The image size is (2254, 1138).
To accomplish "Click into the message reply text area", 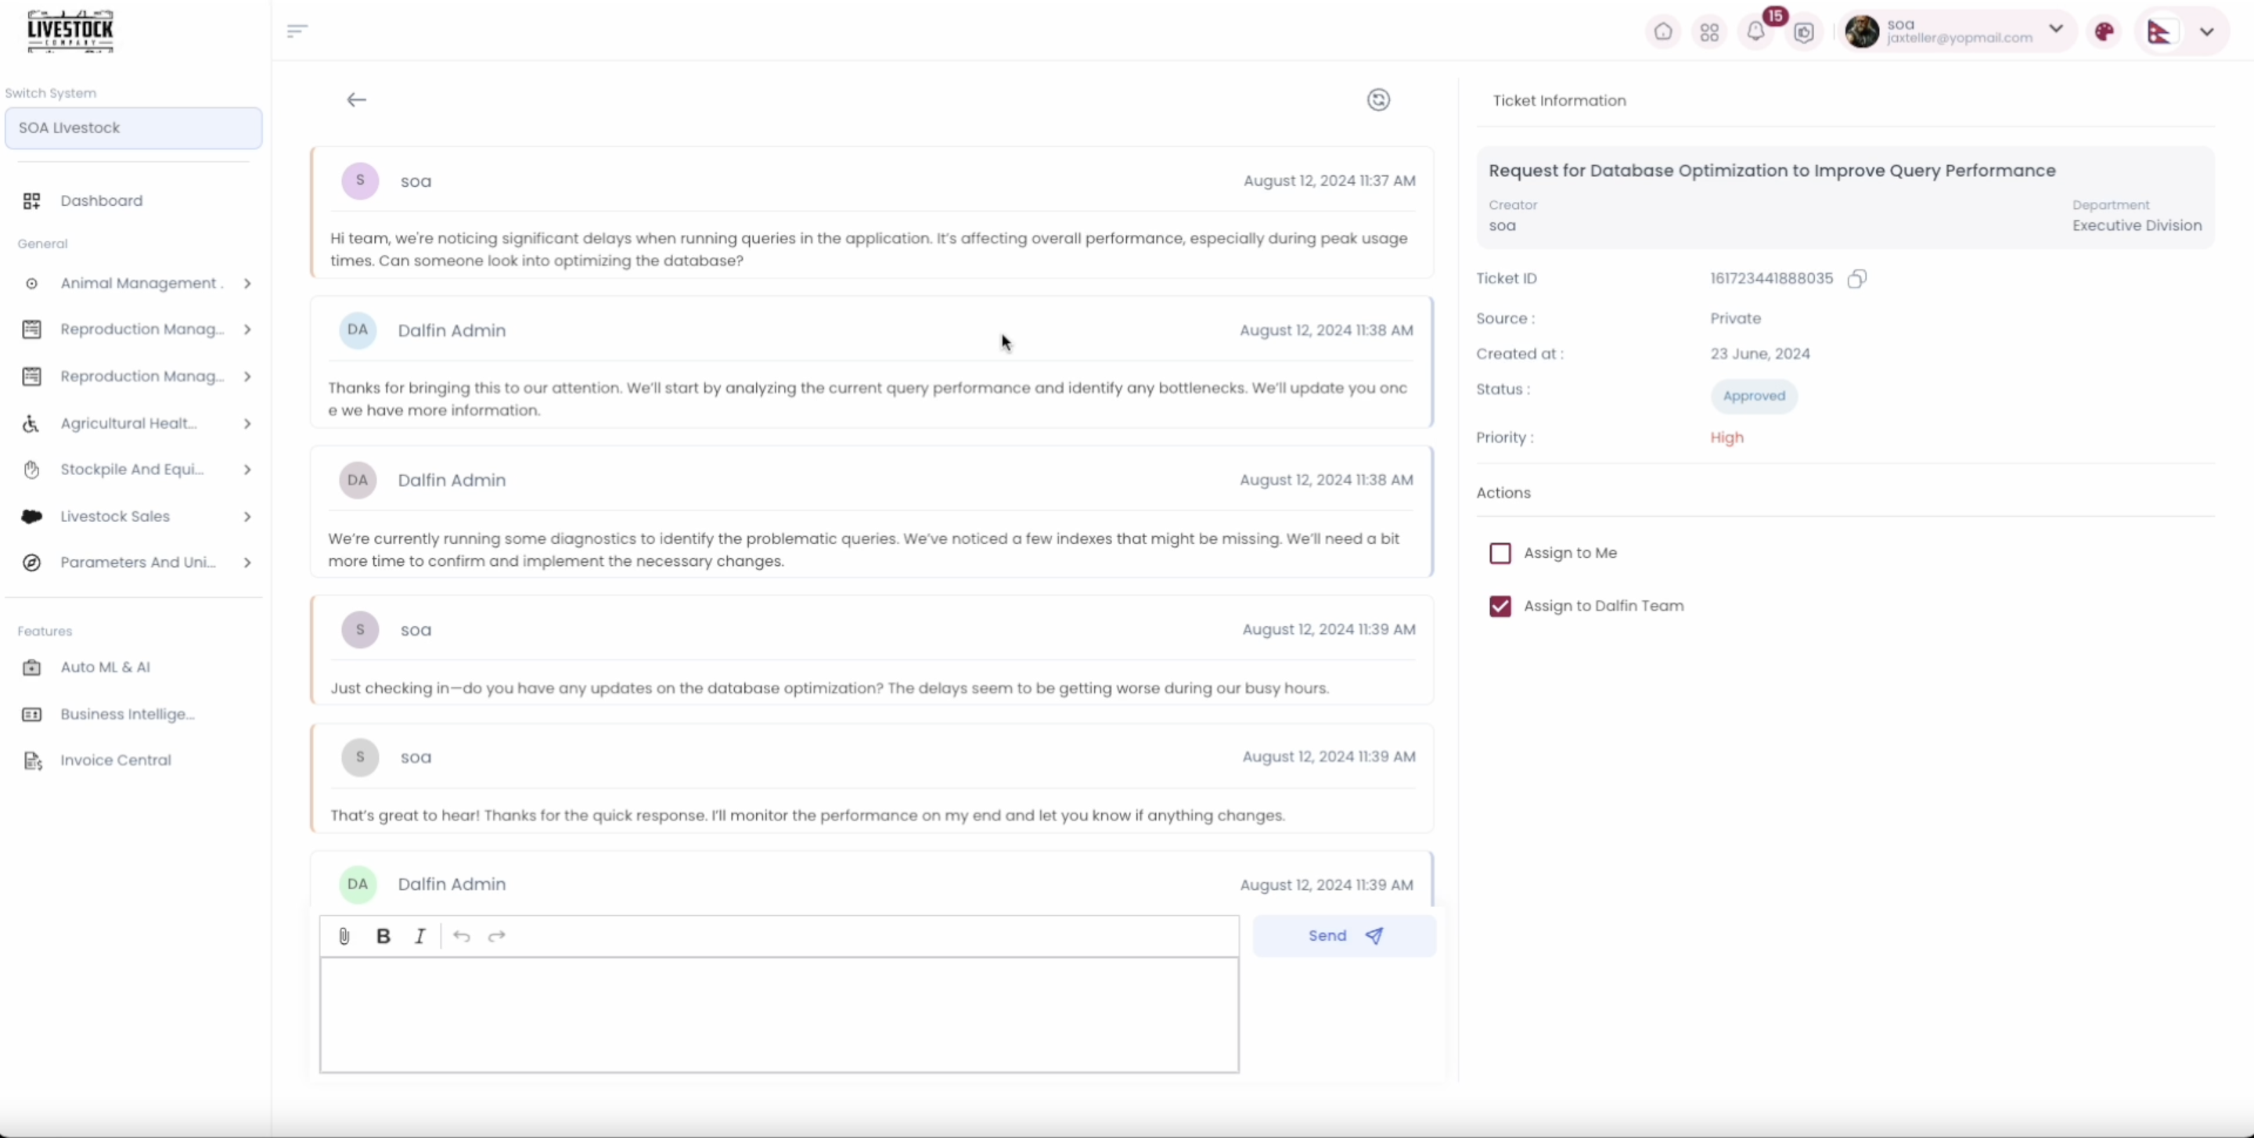I will (x=779, y=1014).
